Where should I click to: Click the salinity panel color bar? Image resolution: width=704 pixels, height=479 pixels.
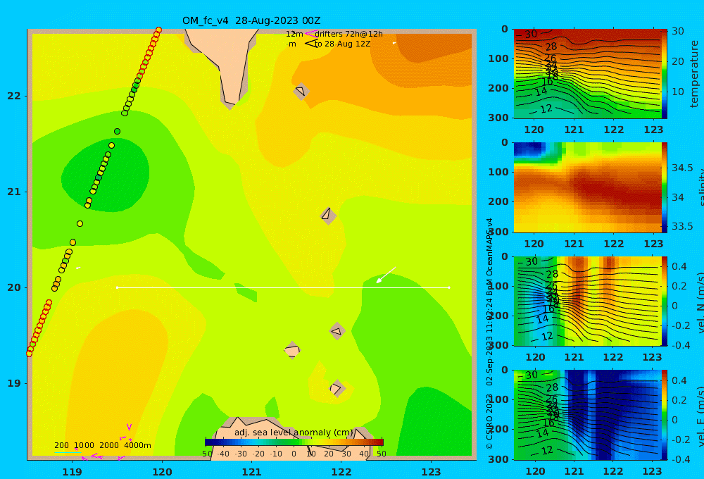click(665, 187)
